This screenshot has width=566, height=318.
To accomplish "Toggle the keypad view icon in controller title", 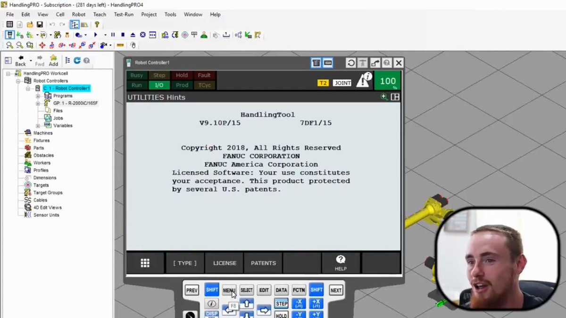I will [x=328, y=63].
